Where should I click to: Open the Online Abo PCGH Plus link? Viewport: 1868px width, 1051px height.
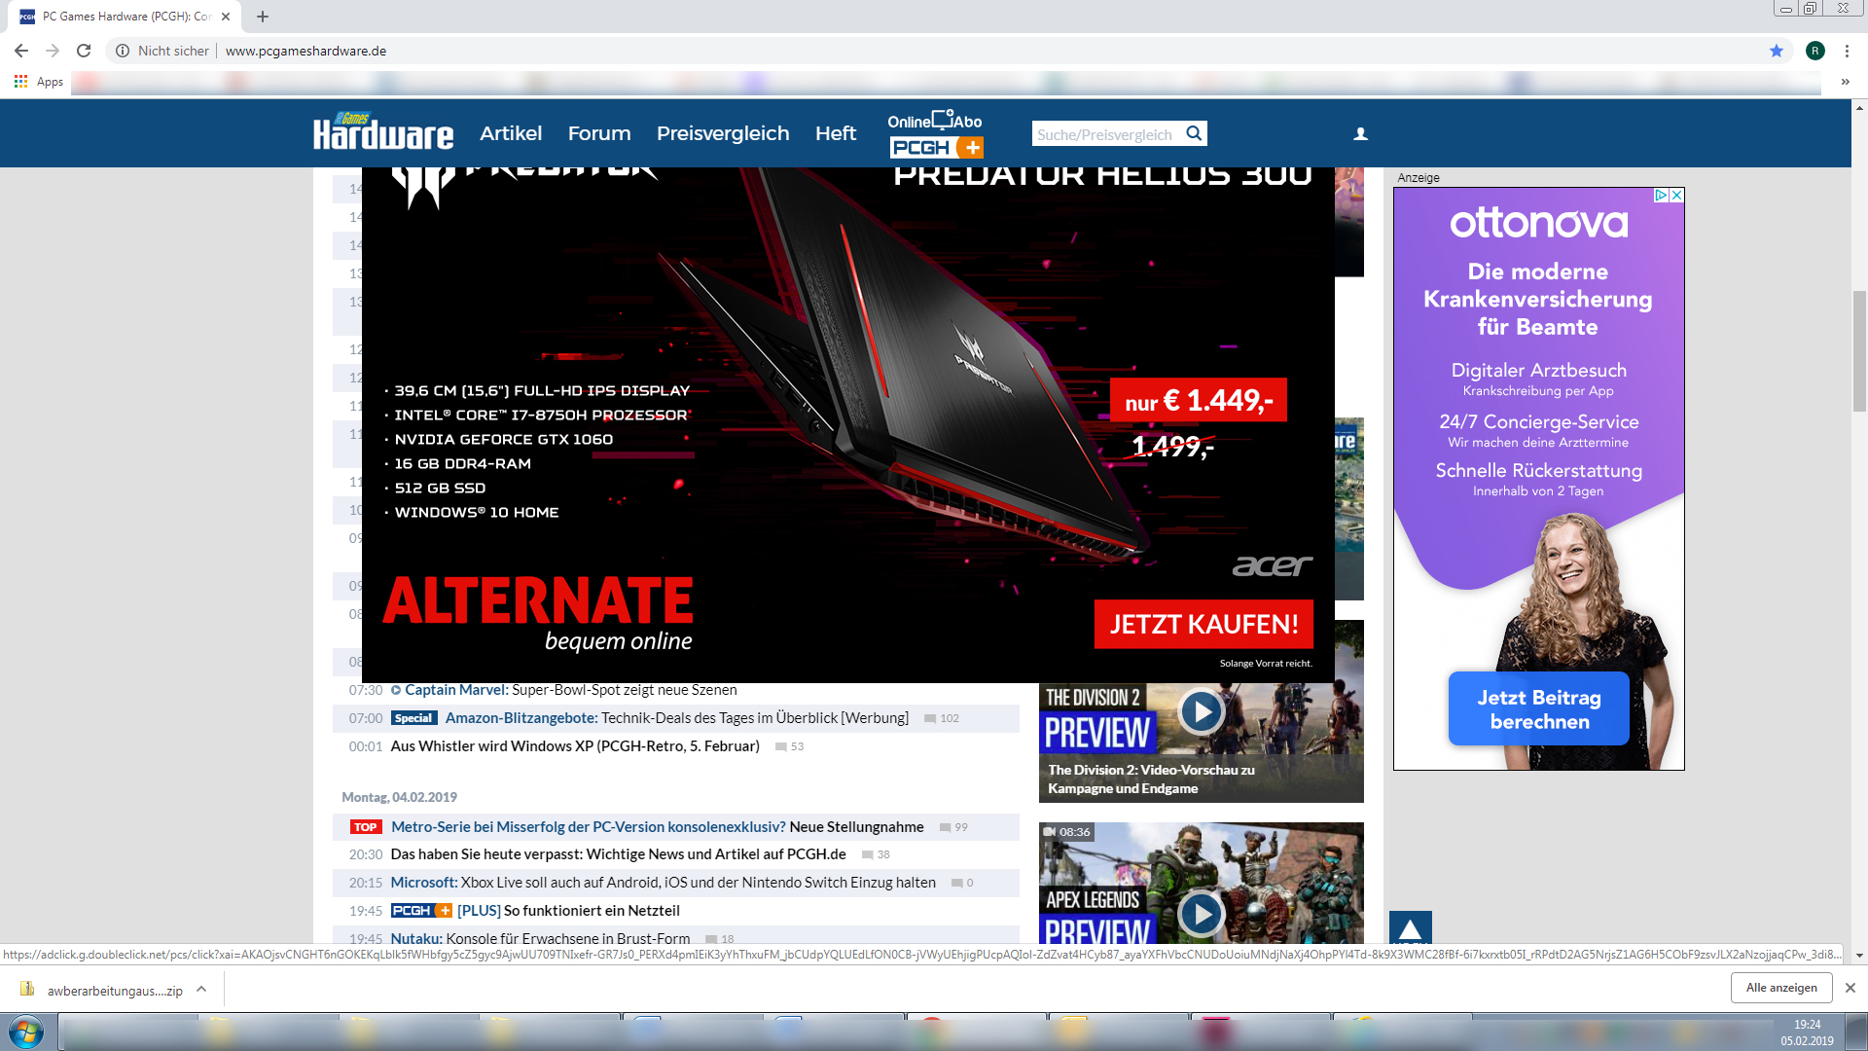[935, 133]
